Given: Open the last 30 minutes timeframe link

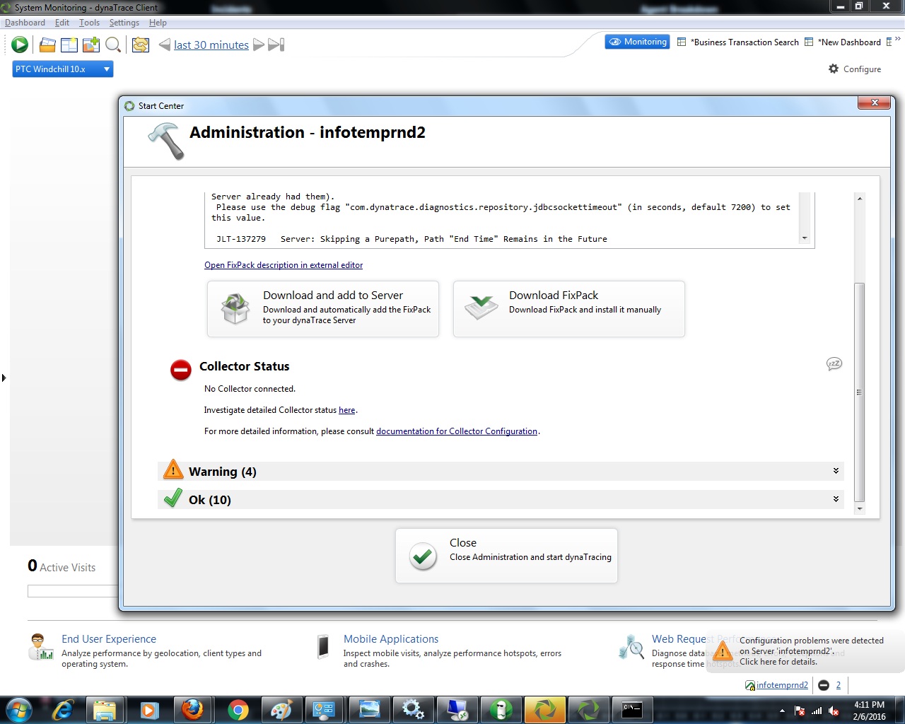Looking at the screenshot, I should point(211,45).
